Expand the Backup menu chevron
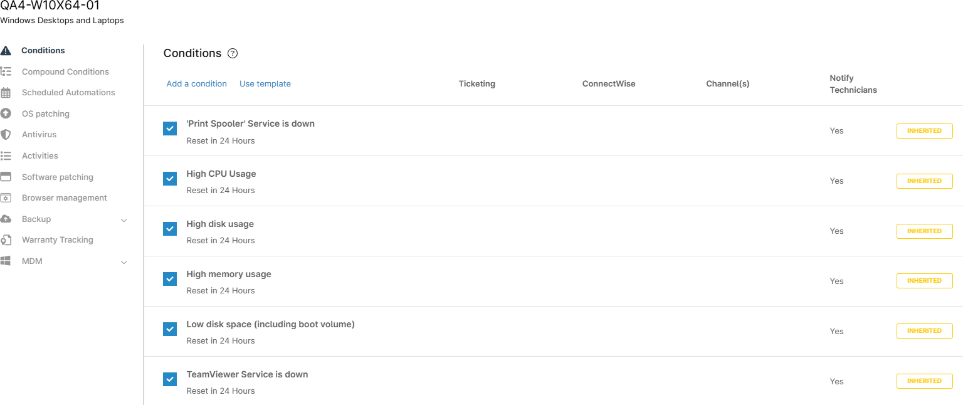This screenshot has width=963, height=405. [x=124, y=220]
